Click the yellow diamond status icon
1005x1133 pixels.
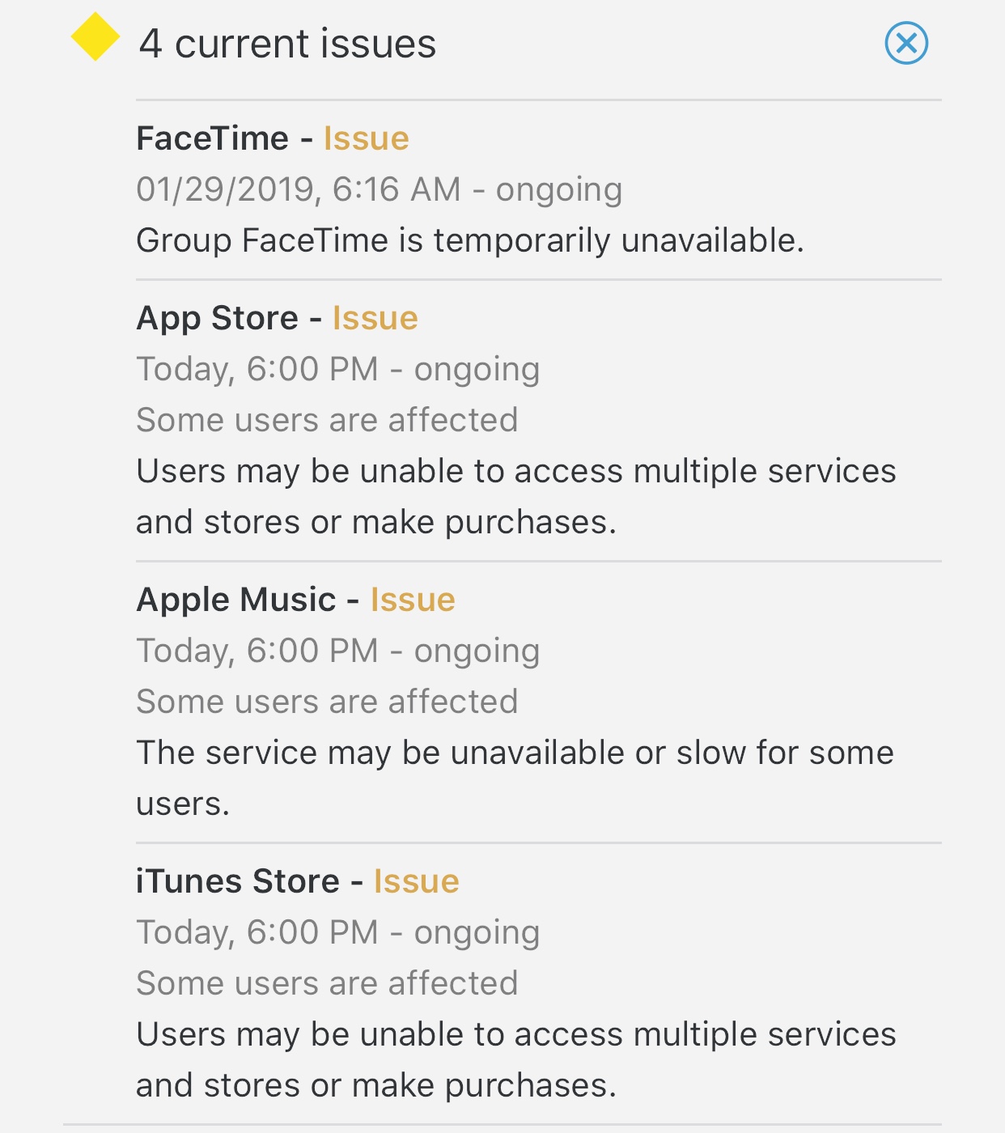pos(95,37)
